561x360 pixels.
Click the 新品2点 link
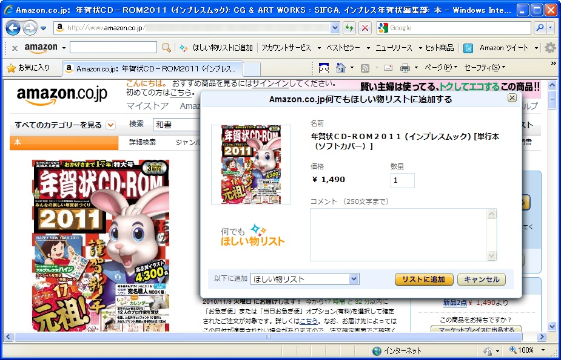[x=455, y=303]
